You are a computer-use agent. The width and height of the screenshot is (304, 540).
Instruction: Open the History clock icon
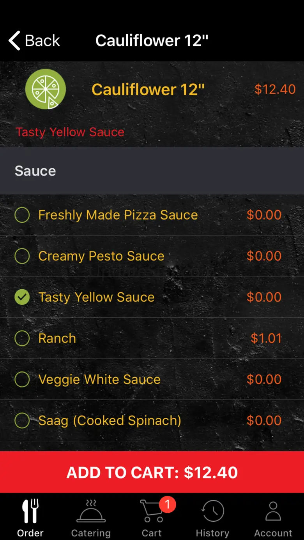(x=212, y=511)
